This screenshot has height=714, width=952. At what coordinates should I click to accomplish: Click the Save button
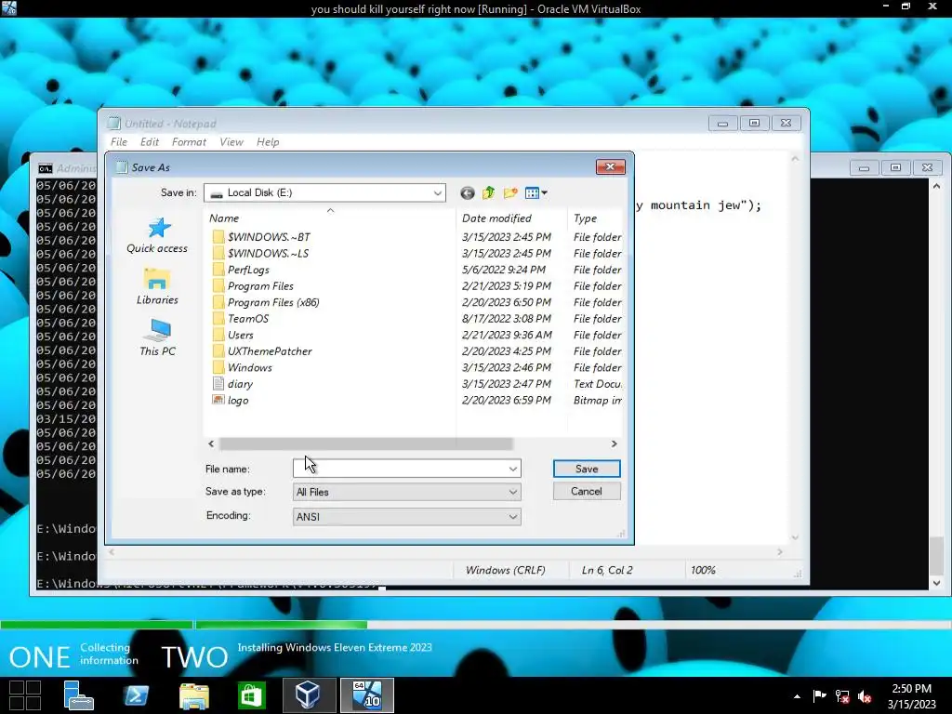pyautogui.click(x=587, y=469)
